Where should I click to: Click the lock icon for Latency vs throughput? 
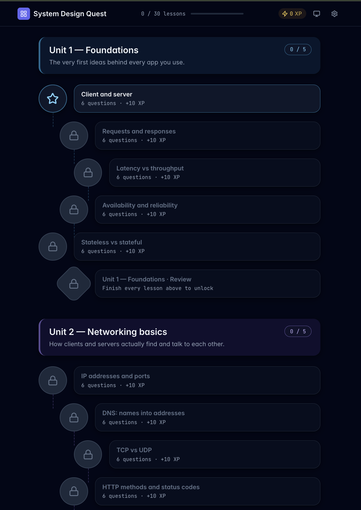(x=88, y=172)
